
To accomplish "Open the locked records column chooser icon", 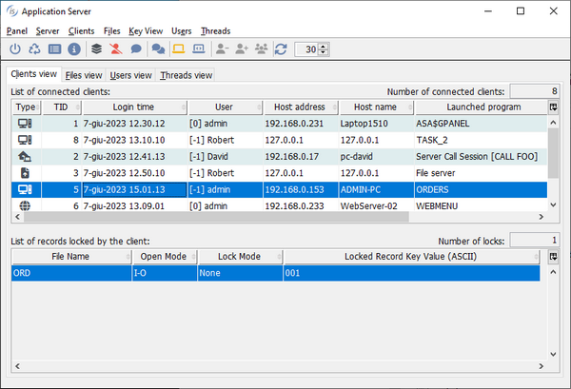I will [553, 257].
